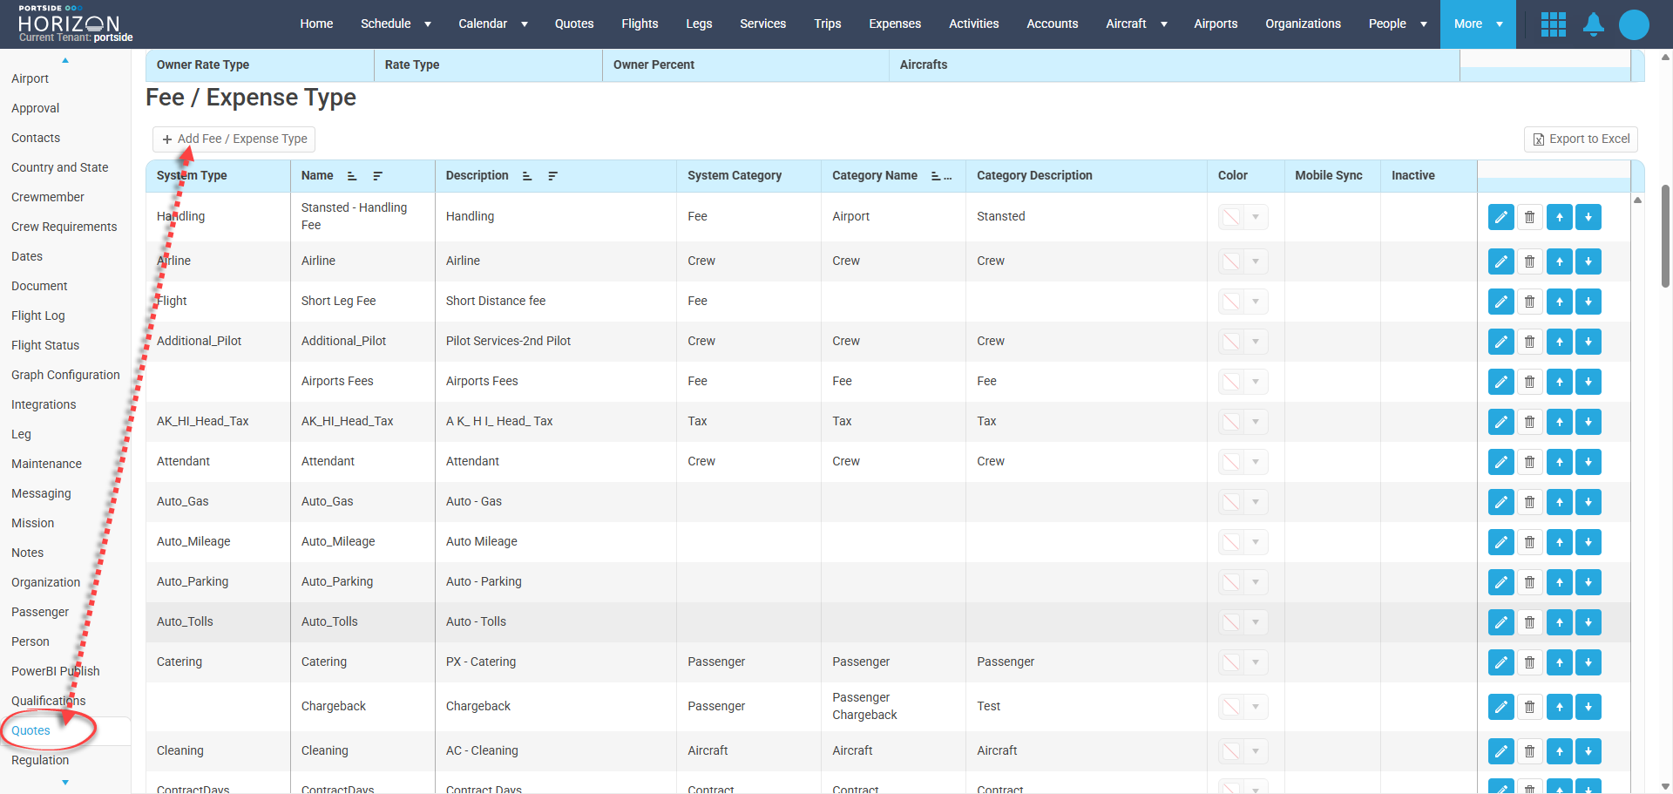The width and height of the screenshot is (1673, 794).
Task: Select Quotes in the left sidebar
Action: (31, 730)
